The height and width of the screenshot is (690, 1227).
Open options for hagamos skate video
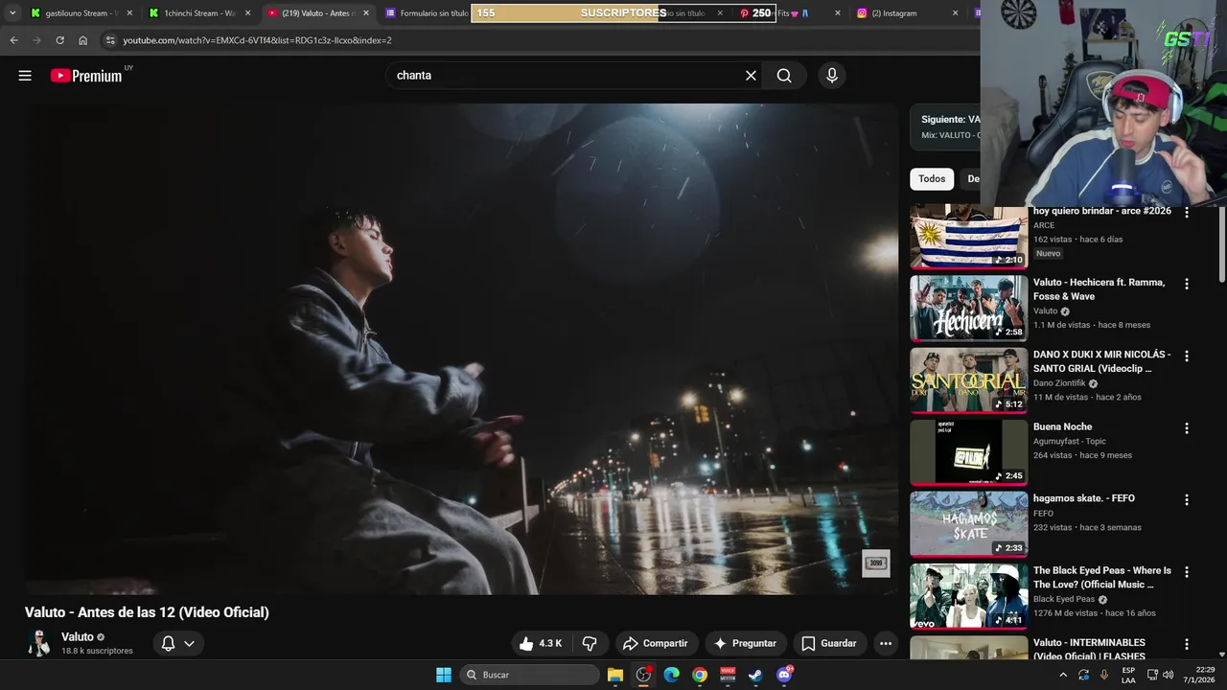[1187, 499]
